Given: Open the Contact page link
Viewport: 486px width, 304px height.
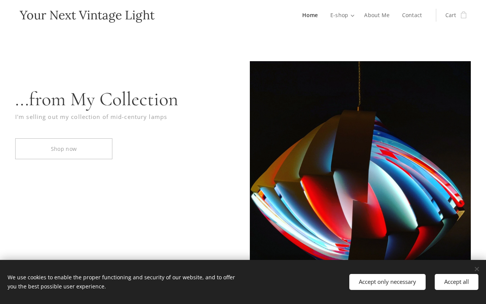Looking at the screenshot, I should pos(412,15).
